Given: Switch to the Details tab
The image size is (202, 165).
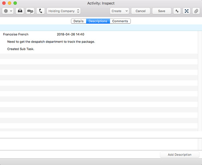Looking at the screenshot, I should (x=79, y=21).
